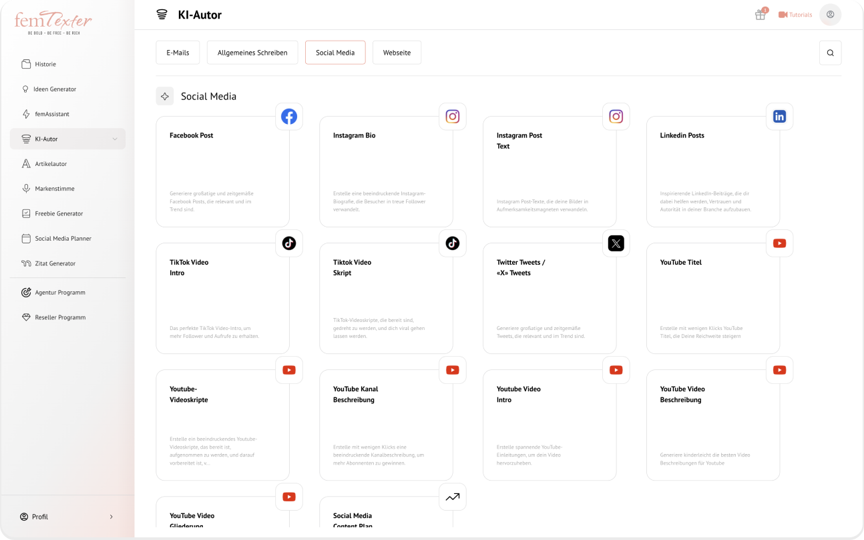Open Ideen Generator in sidebar
864x540 pixels.
(55, 89)
